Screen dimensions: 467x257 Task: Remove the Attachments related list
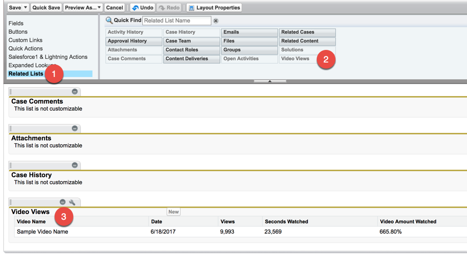[75, 128]
